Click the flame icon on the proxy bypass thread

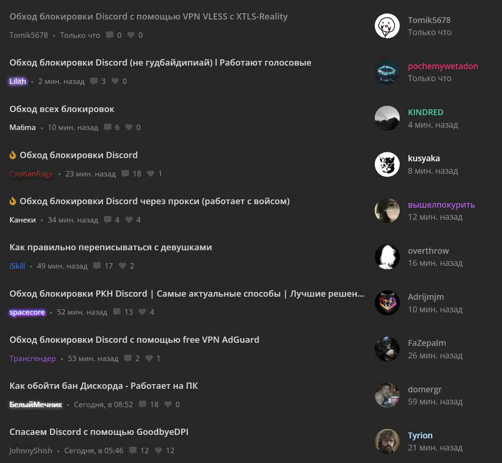click(x=13, y=201)
